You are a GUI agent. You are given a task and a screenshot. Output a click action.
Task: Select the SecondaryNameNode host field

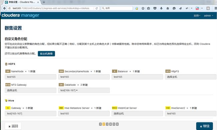(x=84, y=77)
